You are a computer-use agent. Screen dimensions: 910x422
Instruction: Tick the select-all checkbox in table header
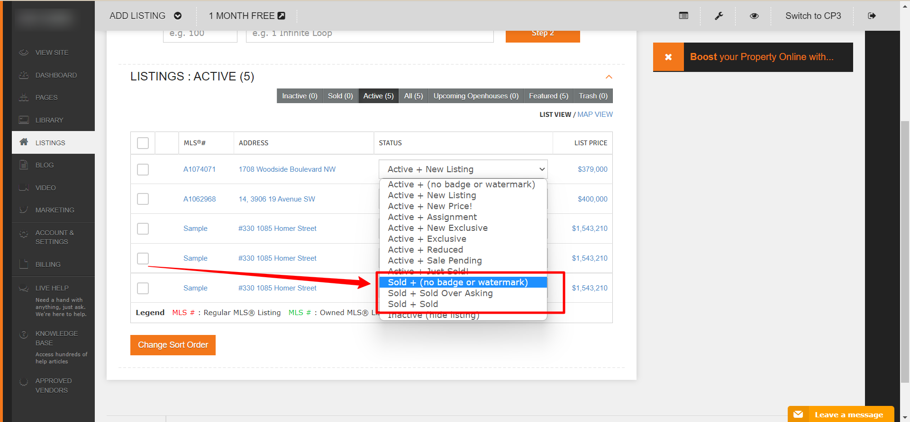(x=143, y=143)
